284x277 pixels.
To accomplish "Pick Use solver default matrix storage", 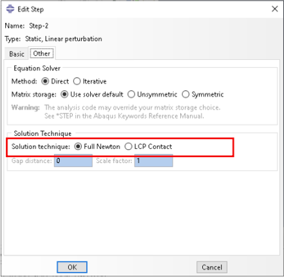I will click(x=64, y=95).
